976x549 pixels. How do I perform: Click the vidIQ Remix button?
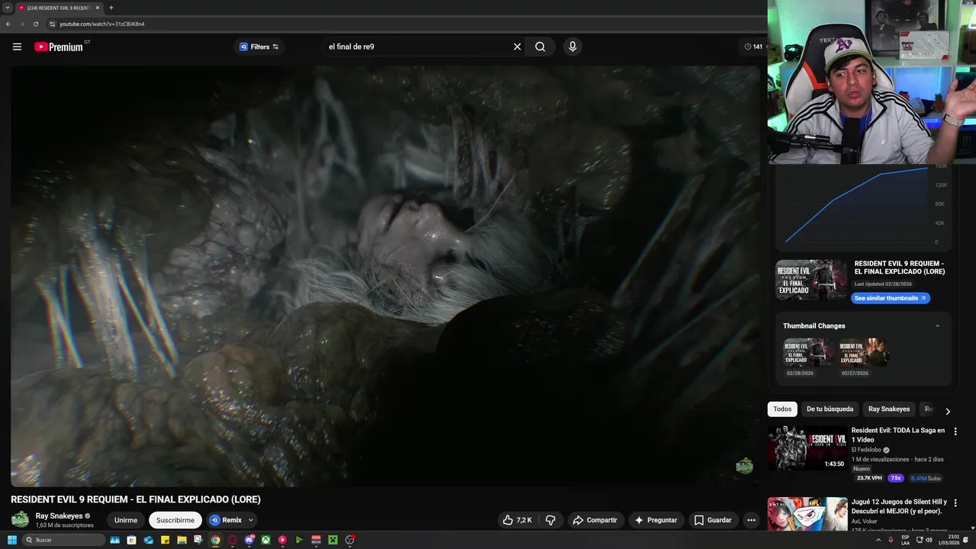click(x=226, y=520)
